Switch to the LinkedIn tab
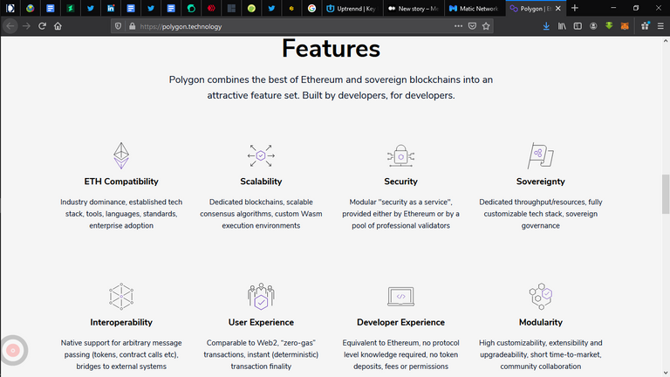 [x=111, y=8]
